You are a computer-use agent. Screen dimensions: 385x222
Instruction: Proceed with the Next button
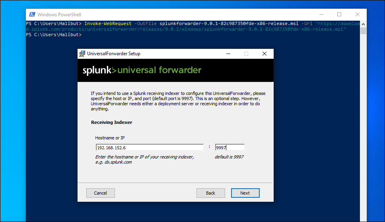point(245,193)
